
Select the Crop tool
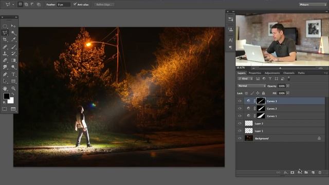coord(5,40)
